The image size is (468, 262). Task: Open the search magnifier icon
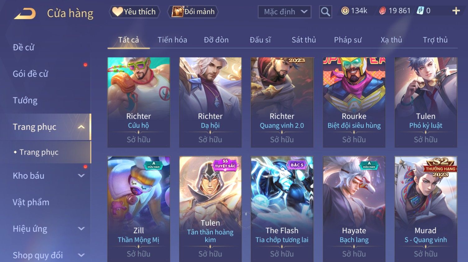(325, 12)
